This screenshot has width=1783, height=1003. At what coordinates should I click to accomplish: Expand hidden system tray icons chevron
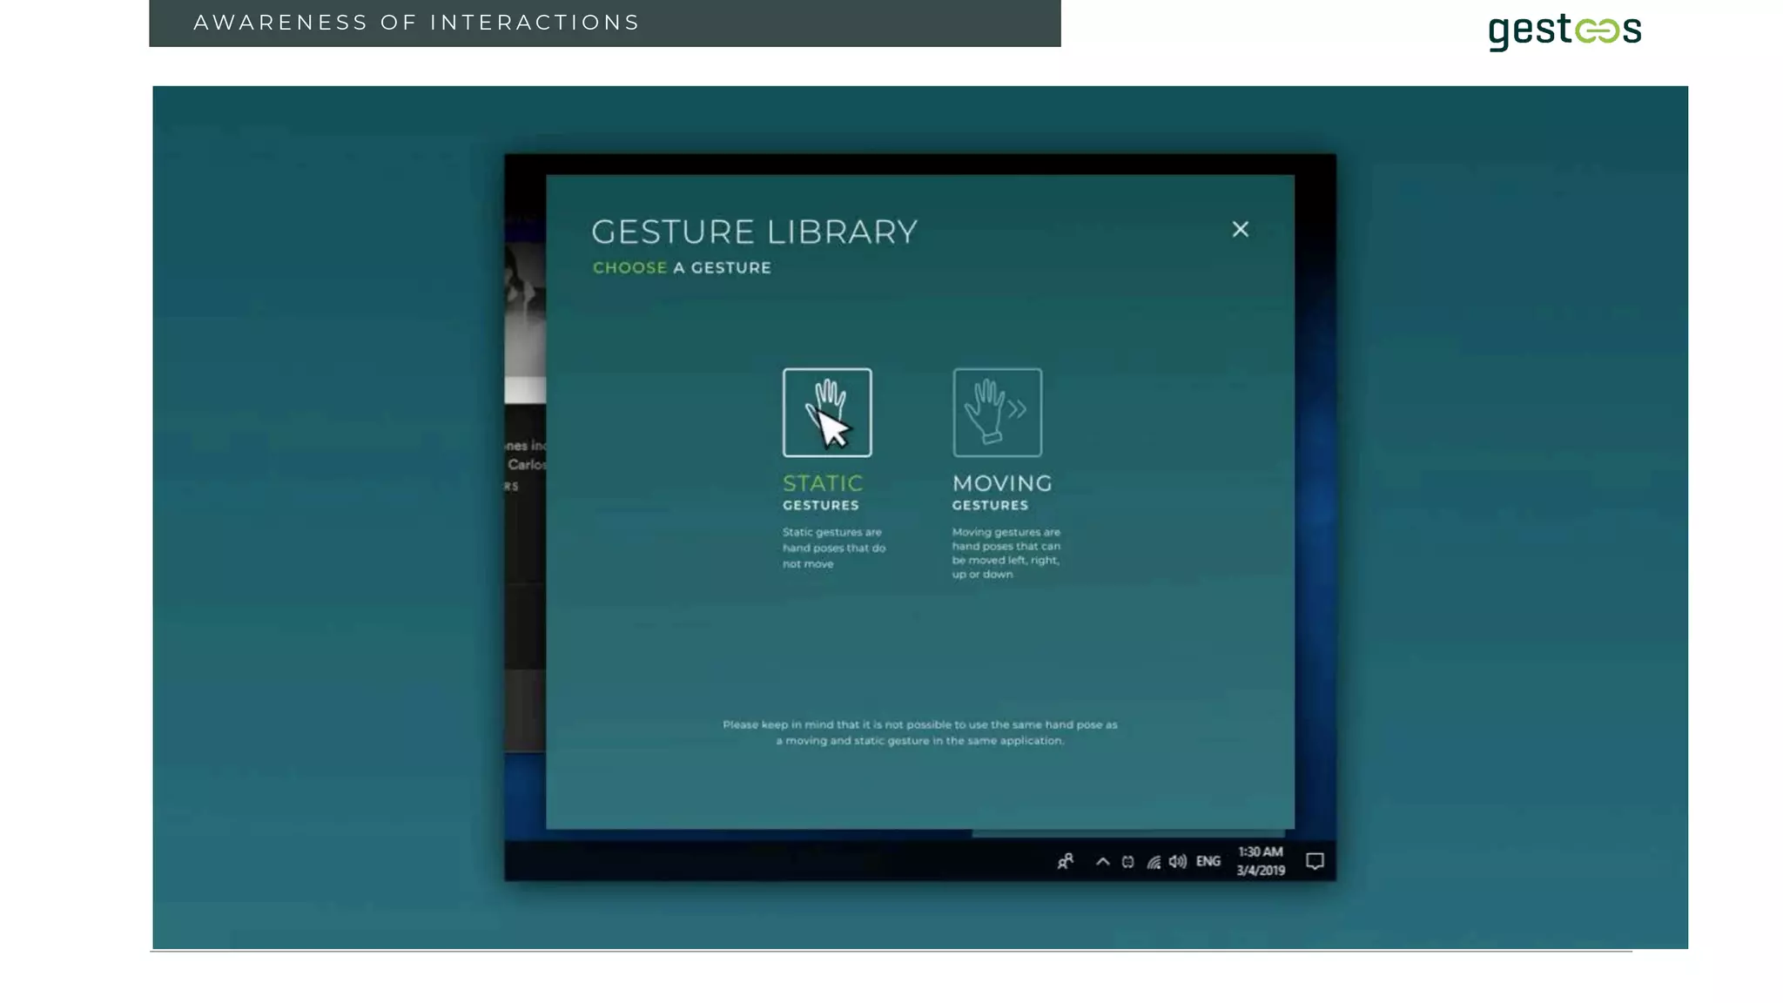[x=1102, y=861]
